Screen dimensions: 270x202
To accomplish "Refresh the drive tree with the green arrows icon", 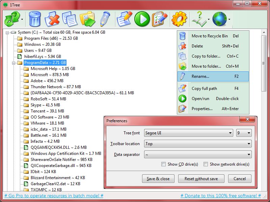I will click(x=12, y=19).
